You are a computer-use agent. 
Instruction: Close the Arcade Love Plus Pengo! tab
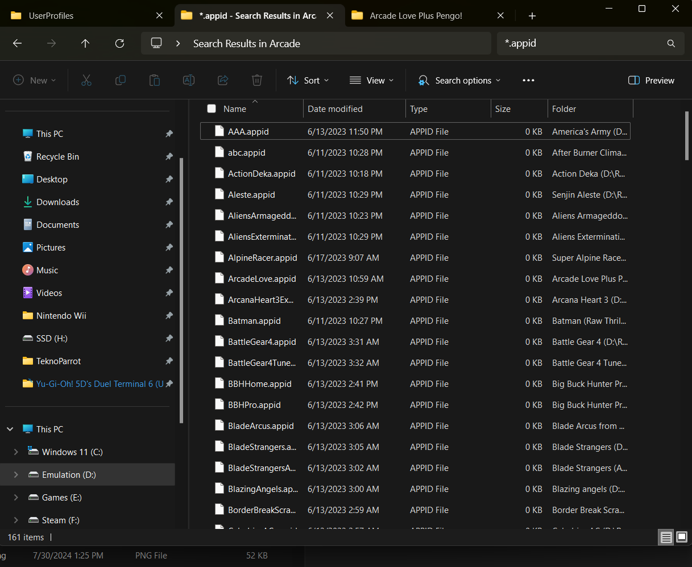coord(501,15)
